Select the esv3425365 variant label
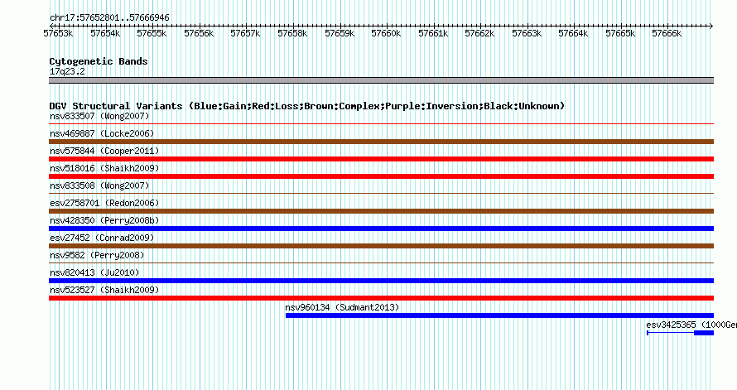 [x=691, y=325]
